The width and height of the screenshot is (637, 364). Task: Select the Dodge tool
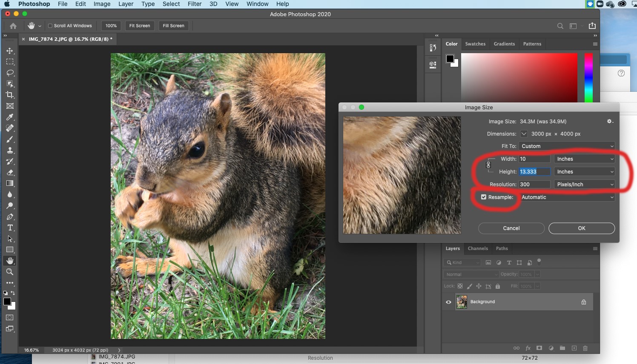pyautogui.click(x=10, y=205)
